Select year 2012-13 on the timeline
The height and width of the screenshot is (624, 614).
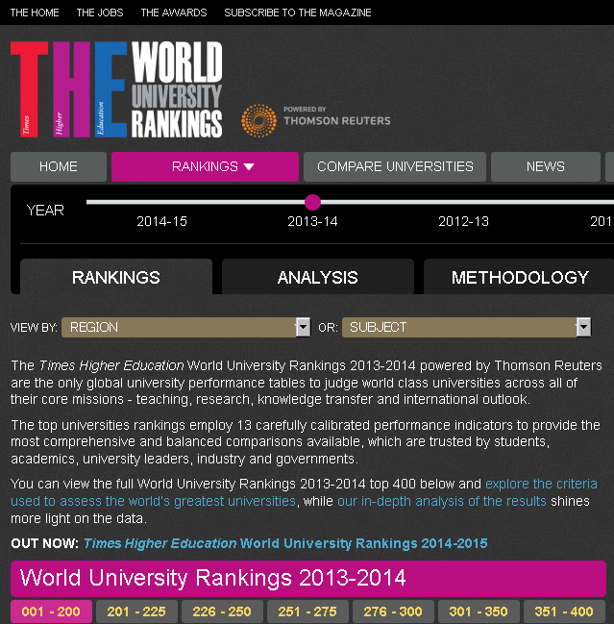pyautogui.click(x=464, y=221)
